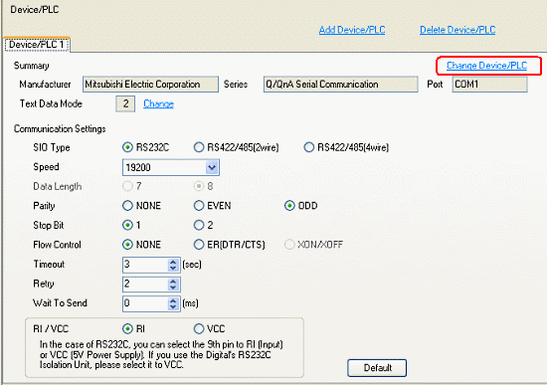Click the Device/PLC title text

tap(35, 9)
